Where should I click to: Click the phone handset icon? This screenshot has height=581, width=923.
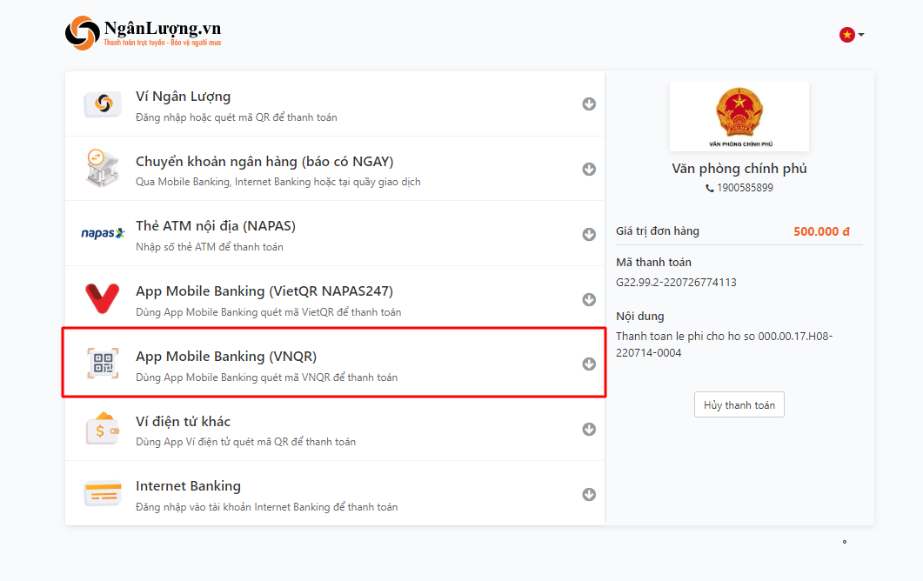(709, 189)
